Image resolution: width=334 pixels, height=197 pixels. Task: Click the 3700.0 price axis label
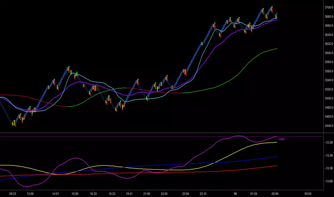pos(329,8)
